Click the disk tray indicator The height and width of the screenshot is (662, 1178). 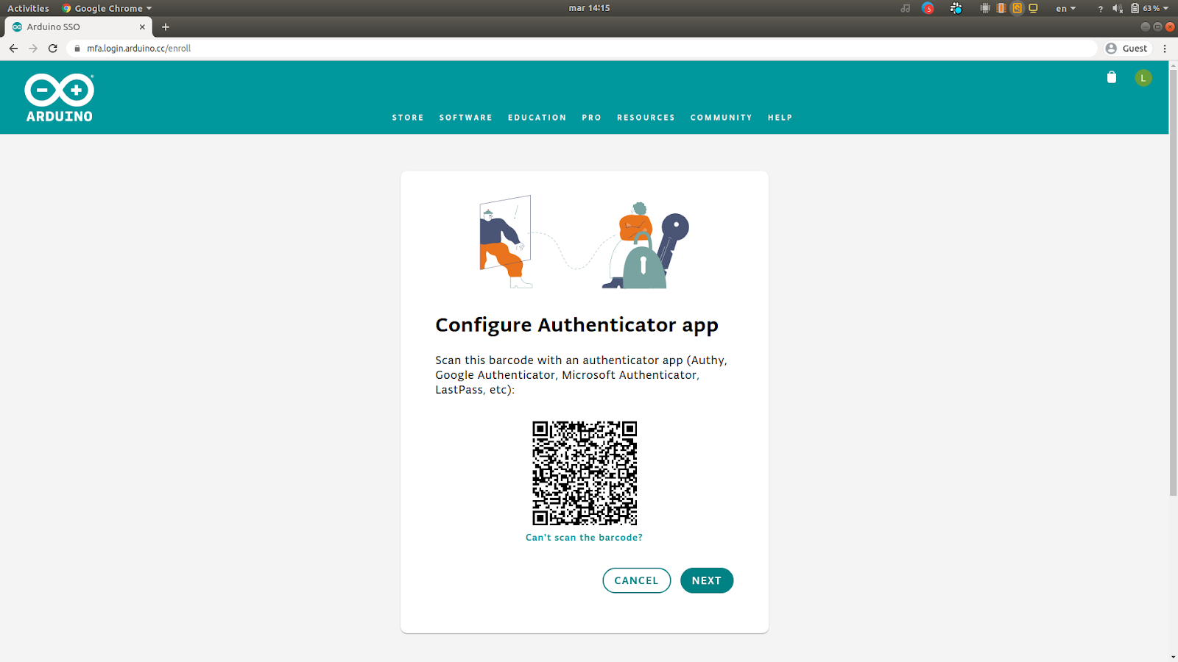1017,8
